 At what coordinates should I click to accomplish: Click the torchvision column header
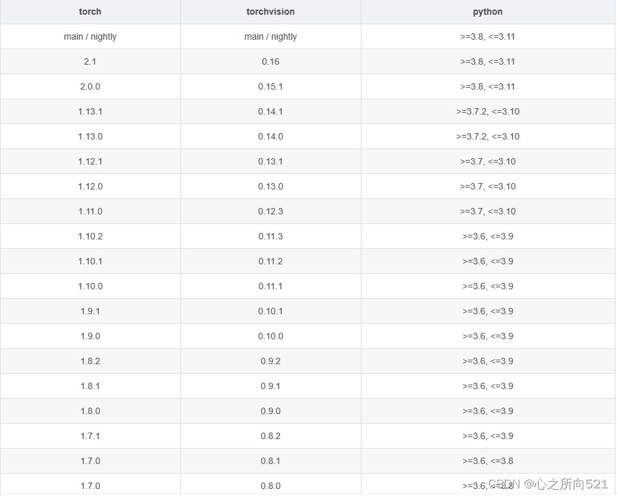click(x=271, y=12)
